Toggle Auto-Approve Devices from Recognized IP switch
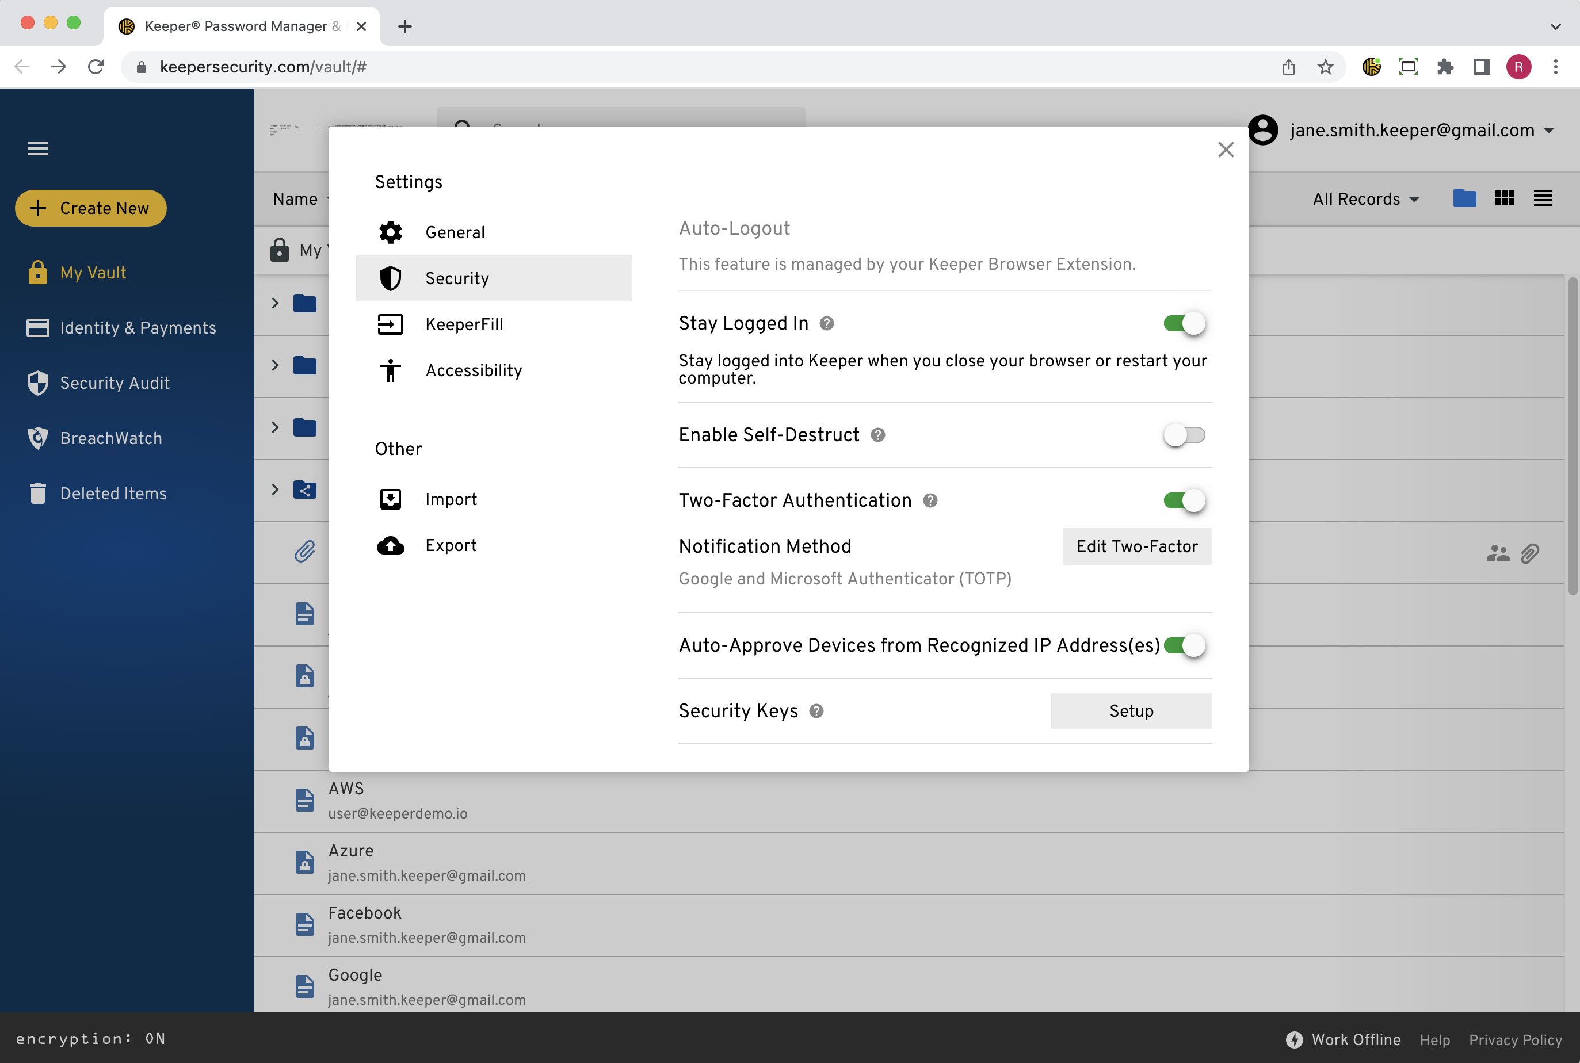Viewport: 1580px width, 1063px height. coord(1184,645)
